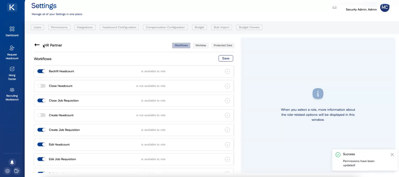The image size is (399, 177).
Task: Switch to the Workday sub-tab
Action: [201, 45]
